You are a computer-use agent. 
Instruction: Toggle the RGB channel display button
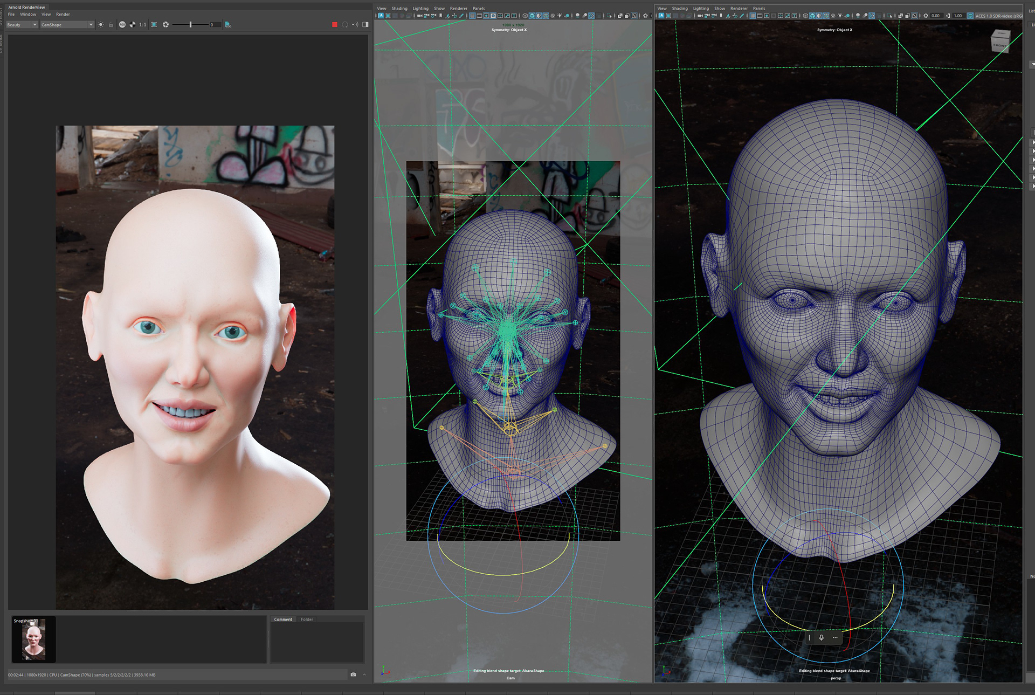(x=122, y=25)
